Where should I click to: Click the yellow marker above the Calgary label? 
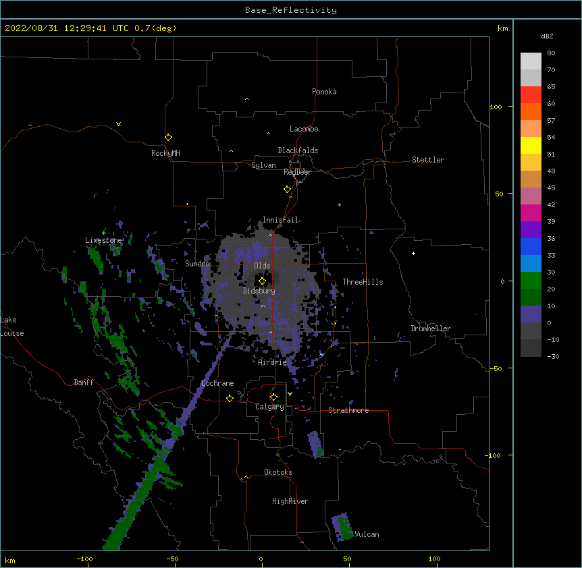coord(273,397)
